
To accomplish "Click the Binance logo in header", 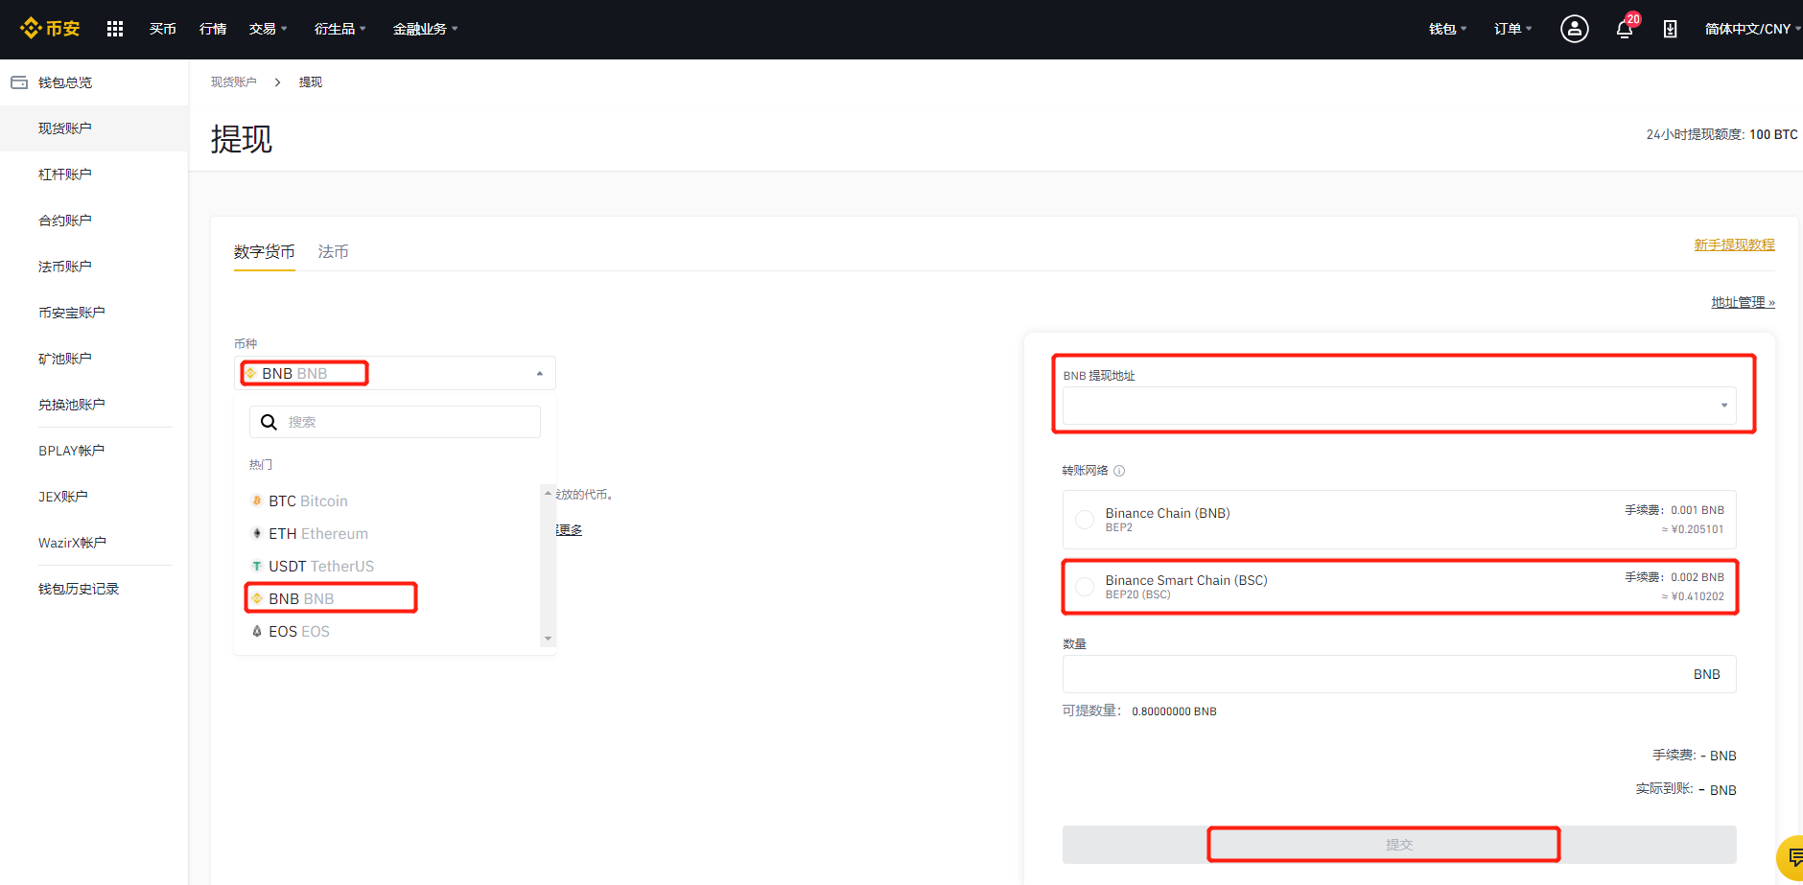I will [x=50, y=29].
